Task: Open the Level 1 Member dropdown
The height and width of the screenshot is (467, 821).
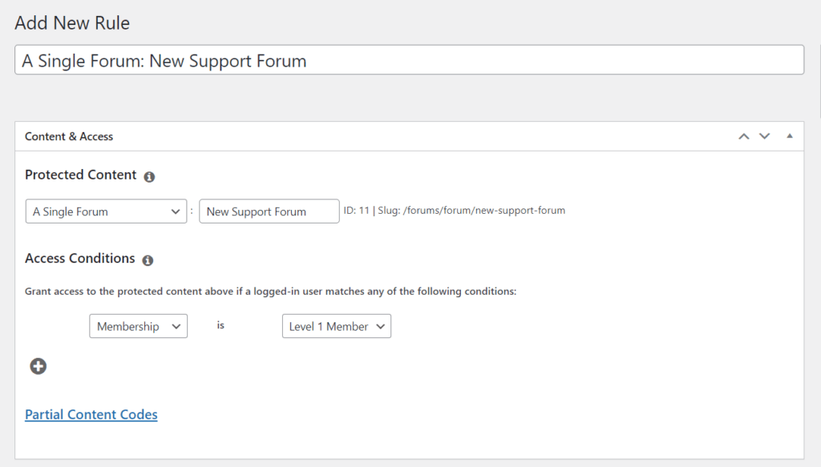Action: coord(336,326)
